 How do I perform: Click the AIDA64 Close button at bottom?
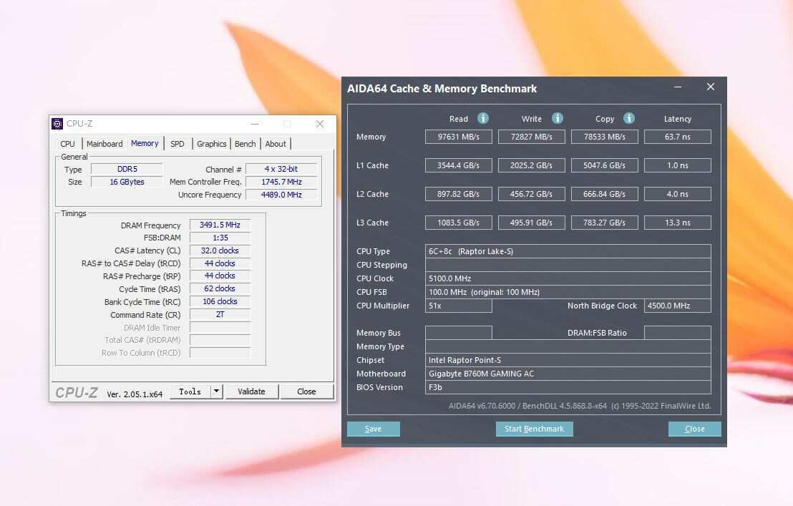point(694,429)
